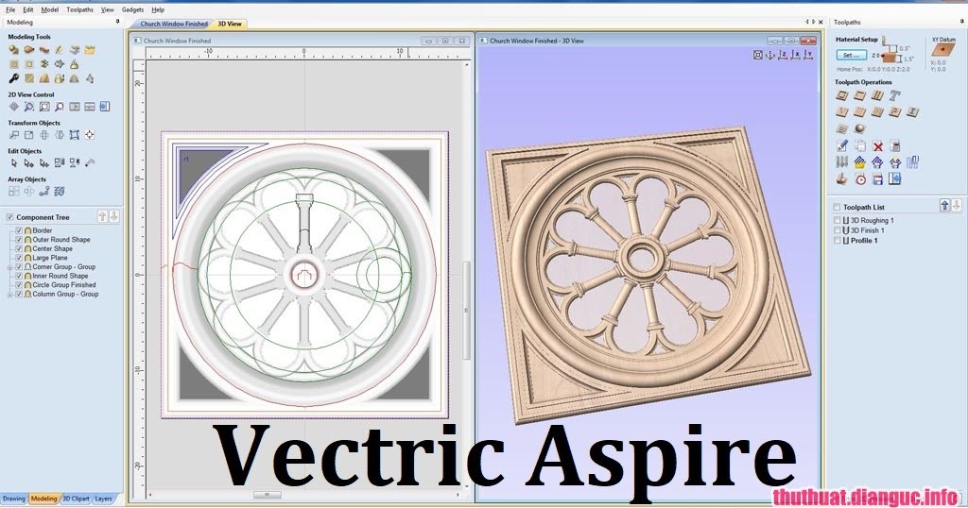
Task: Click the XY Datum position thumbnail
Action: pyautogui.click(x=943, y=51)
